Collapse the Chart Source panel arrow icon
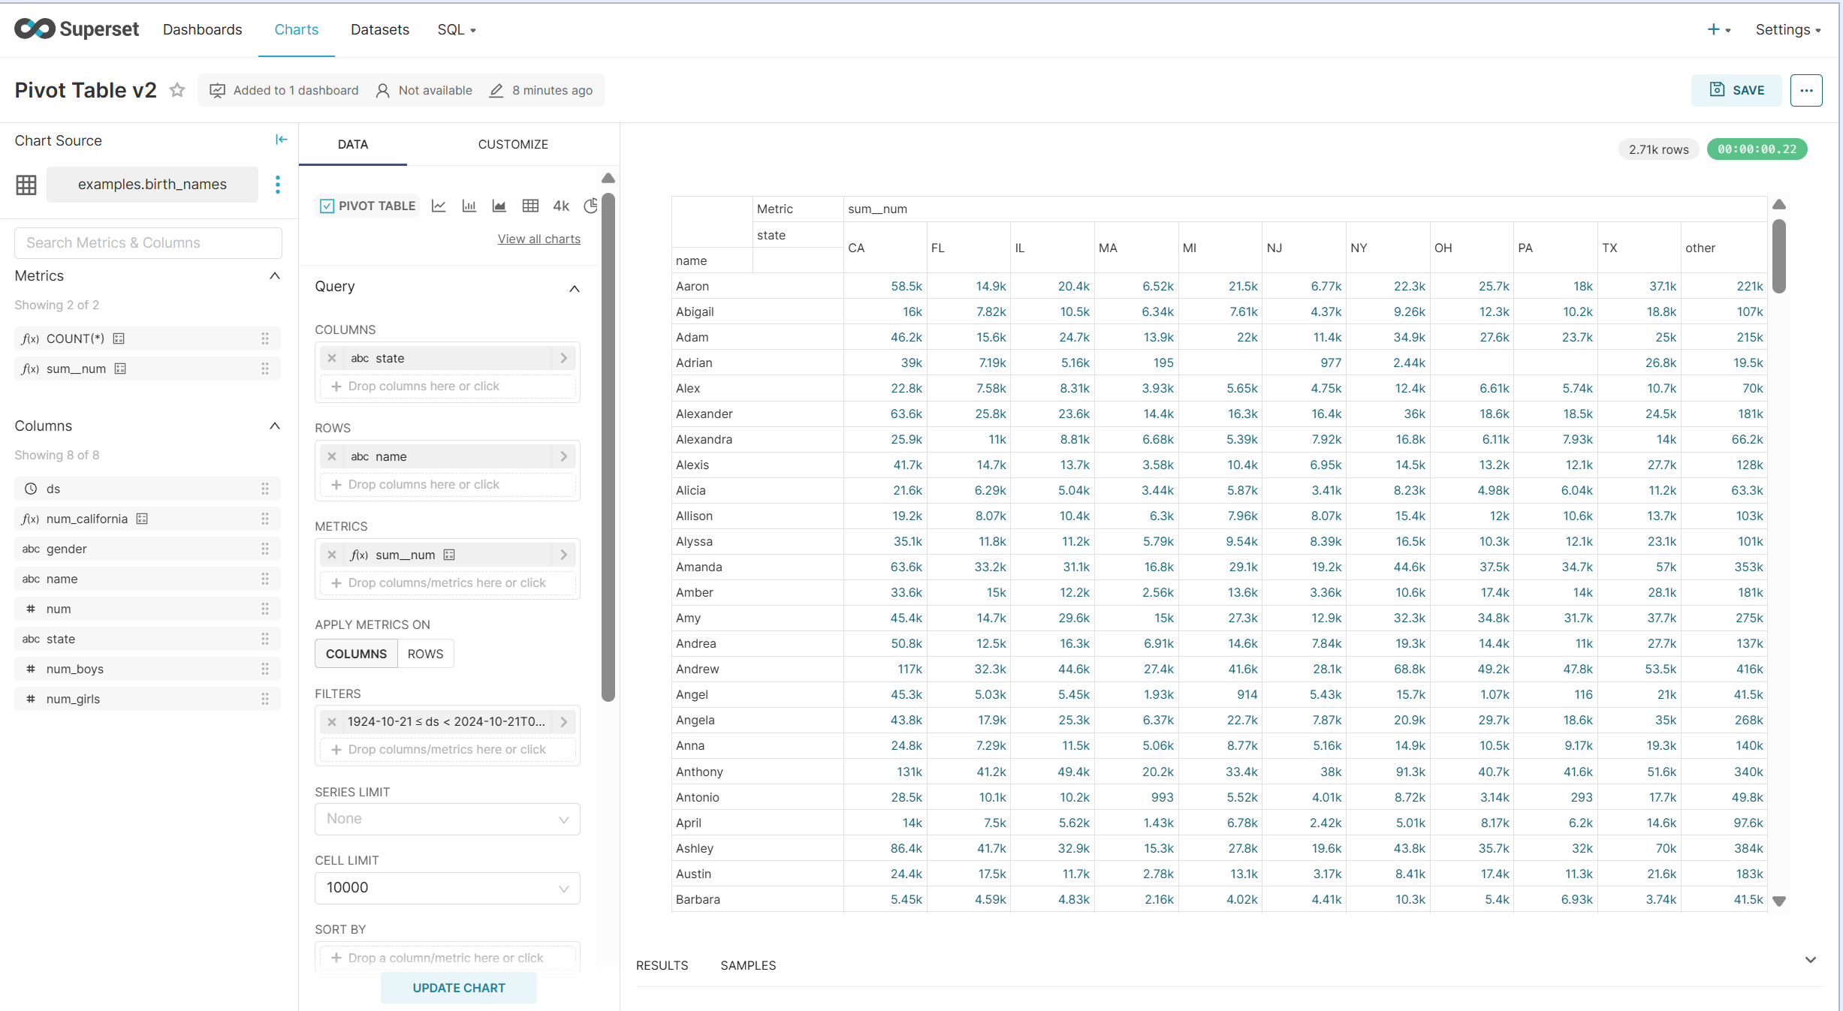1843x1011 pixels. [x=282, y=140]
